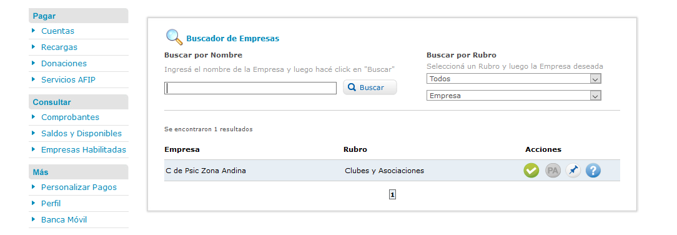Click the arrow bullet beside Cuentas
The image size is (677, 235).
(x=34, y=31)
